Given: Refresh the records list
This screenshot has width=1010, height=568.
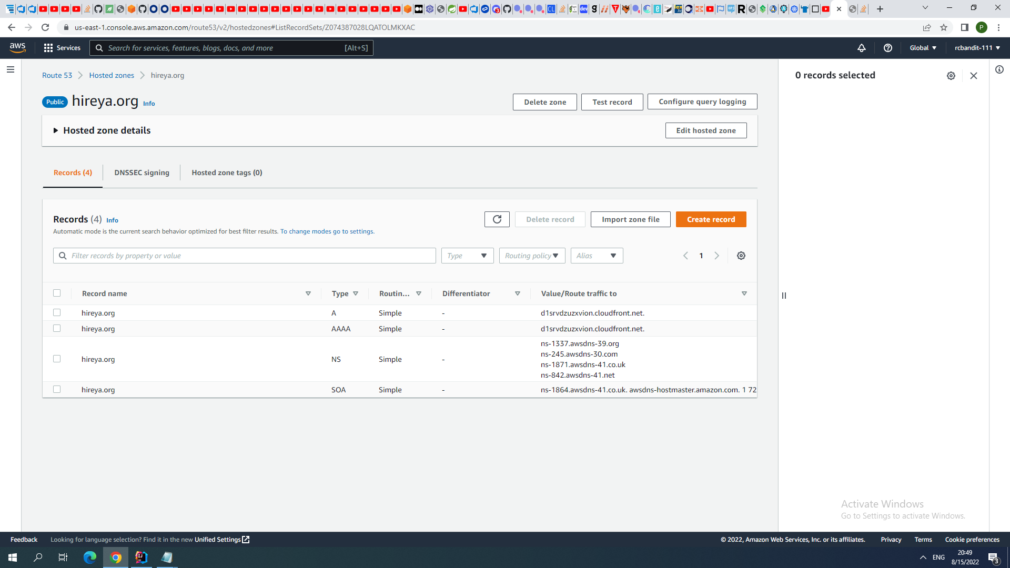Looking at the screenshot, I should click(497, 219).
